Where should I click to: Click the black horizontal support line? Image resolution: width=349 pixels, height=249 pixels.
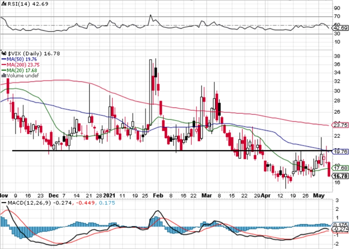coord(171,151)
